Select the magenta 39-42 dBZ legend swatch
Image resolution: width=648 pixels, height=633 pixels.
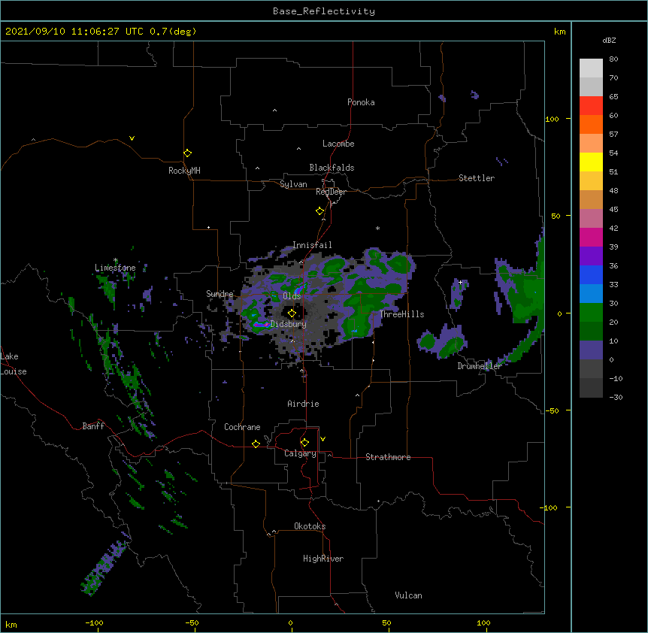click(x=591, y=237)
